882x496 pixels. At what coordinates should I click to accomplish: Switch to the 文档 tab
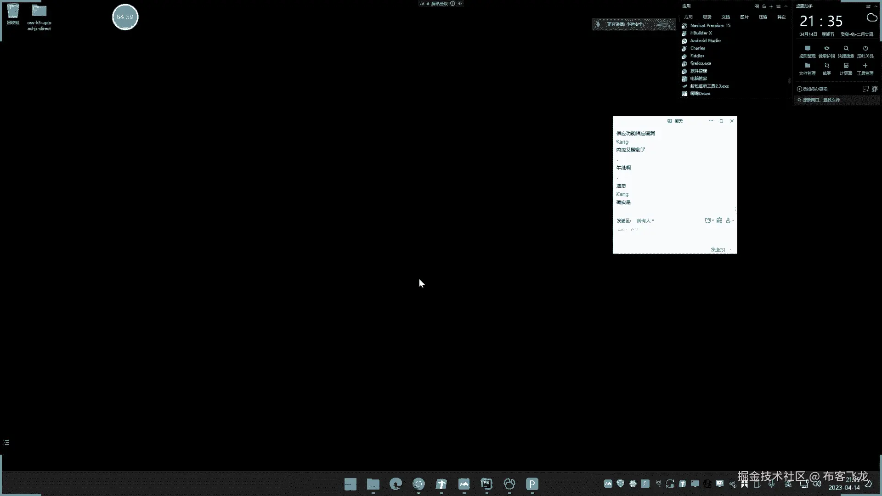[725, 17]
